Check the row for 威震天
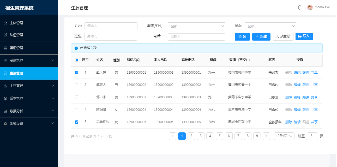Viewport: 337px width, 167px height. [x=77, y=85]
